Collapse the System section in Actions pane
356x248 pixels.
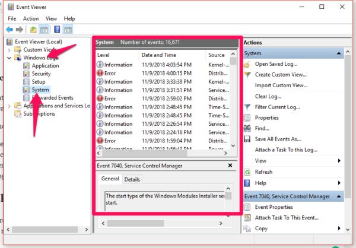[x=339, y=53]
